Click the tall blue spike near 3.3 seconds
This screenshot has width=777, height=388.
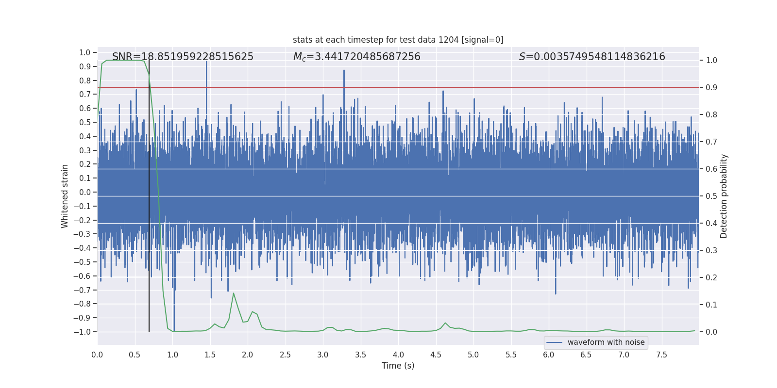344,78
